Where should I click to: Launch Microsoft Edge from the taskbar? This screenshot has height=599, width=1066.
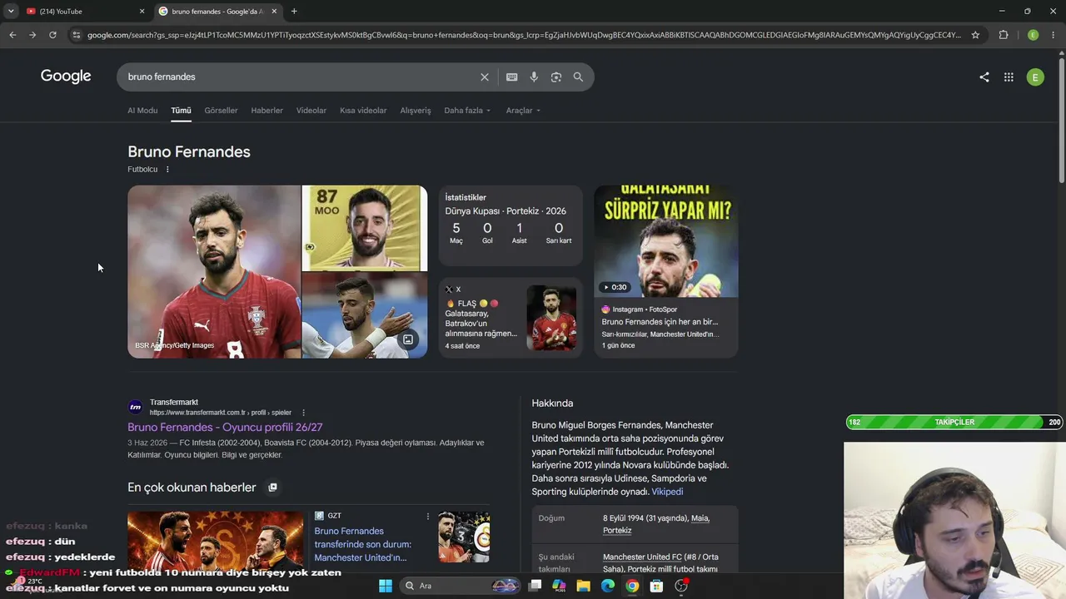point(608,586)
